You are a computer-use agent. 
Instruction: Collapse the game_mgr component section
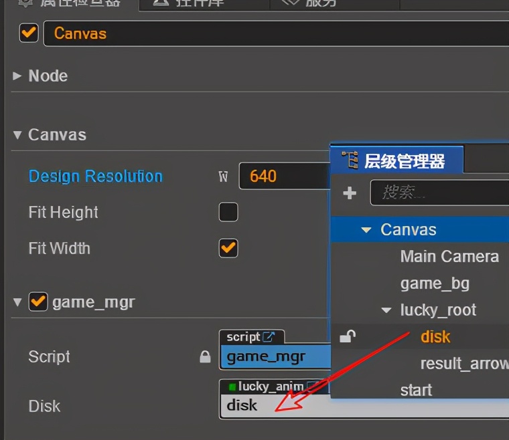point(17,302)
